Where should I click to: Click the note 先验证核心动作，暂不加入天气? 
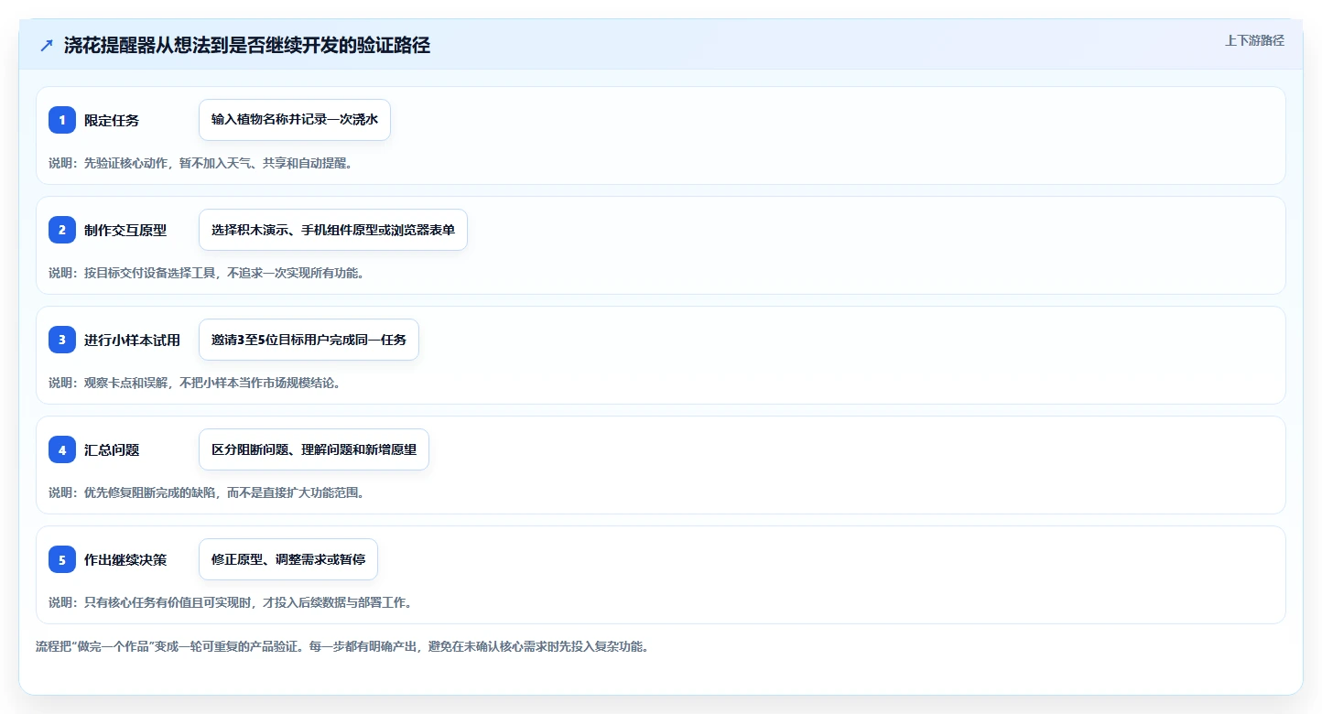200,163
